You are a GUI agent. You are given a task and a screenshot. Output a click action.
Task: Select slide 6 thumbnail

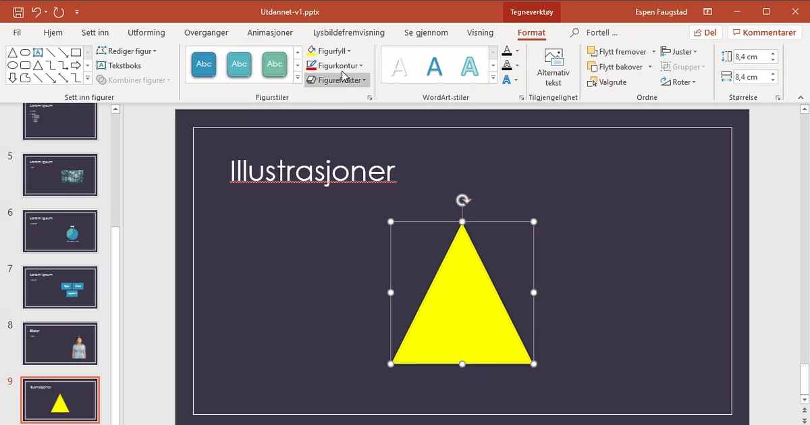(60, 231)
